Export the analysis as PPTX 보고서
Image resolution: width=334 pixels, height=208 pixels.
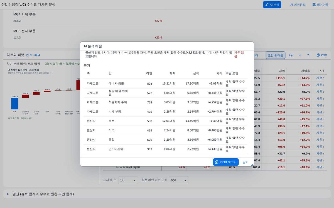226,162
